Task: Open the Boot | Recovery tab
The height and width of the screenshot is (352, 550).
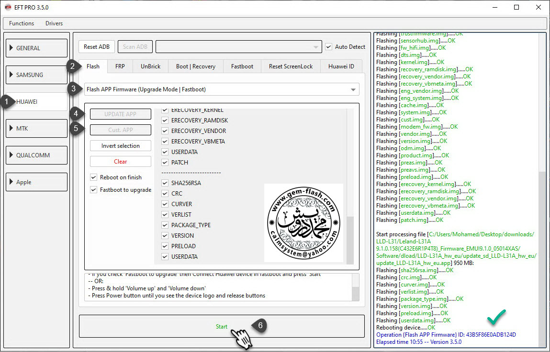Action: click(196, 66)
